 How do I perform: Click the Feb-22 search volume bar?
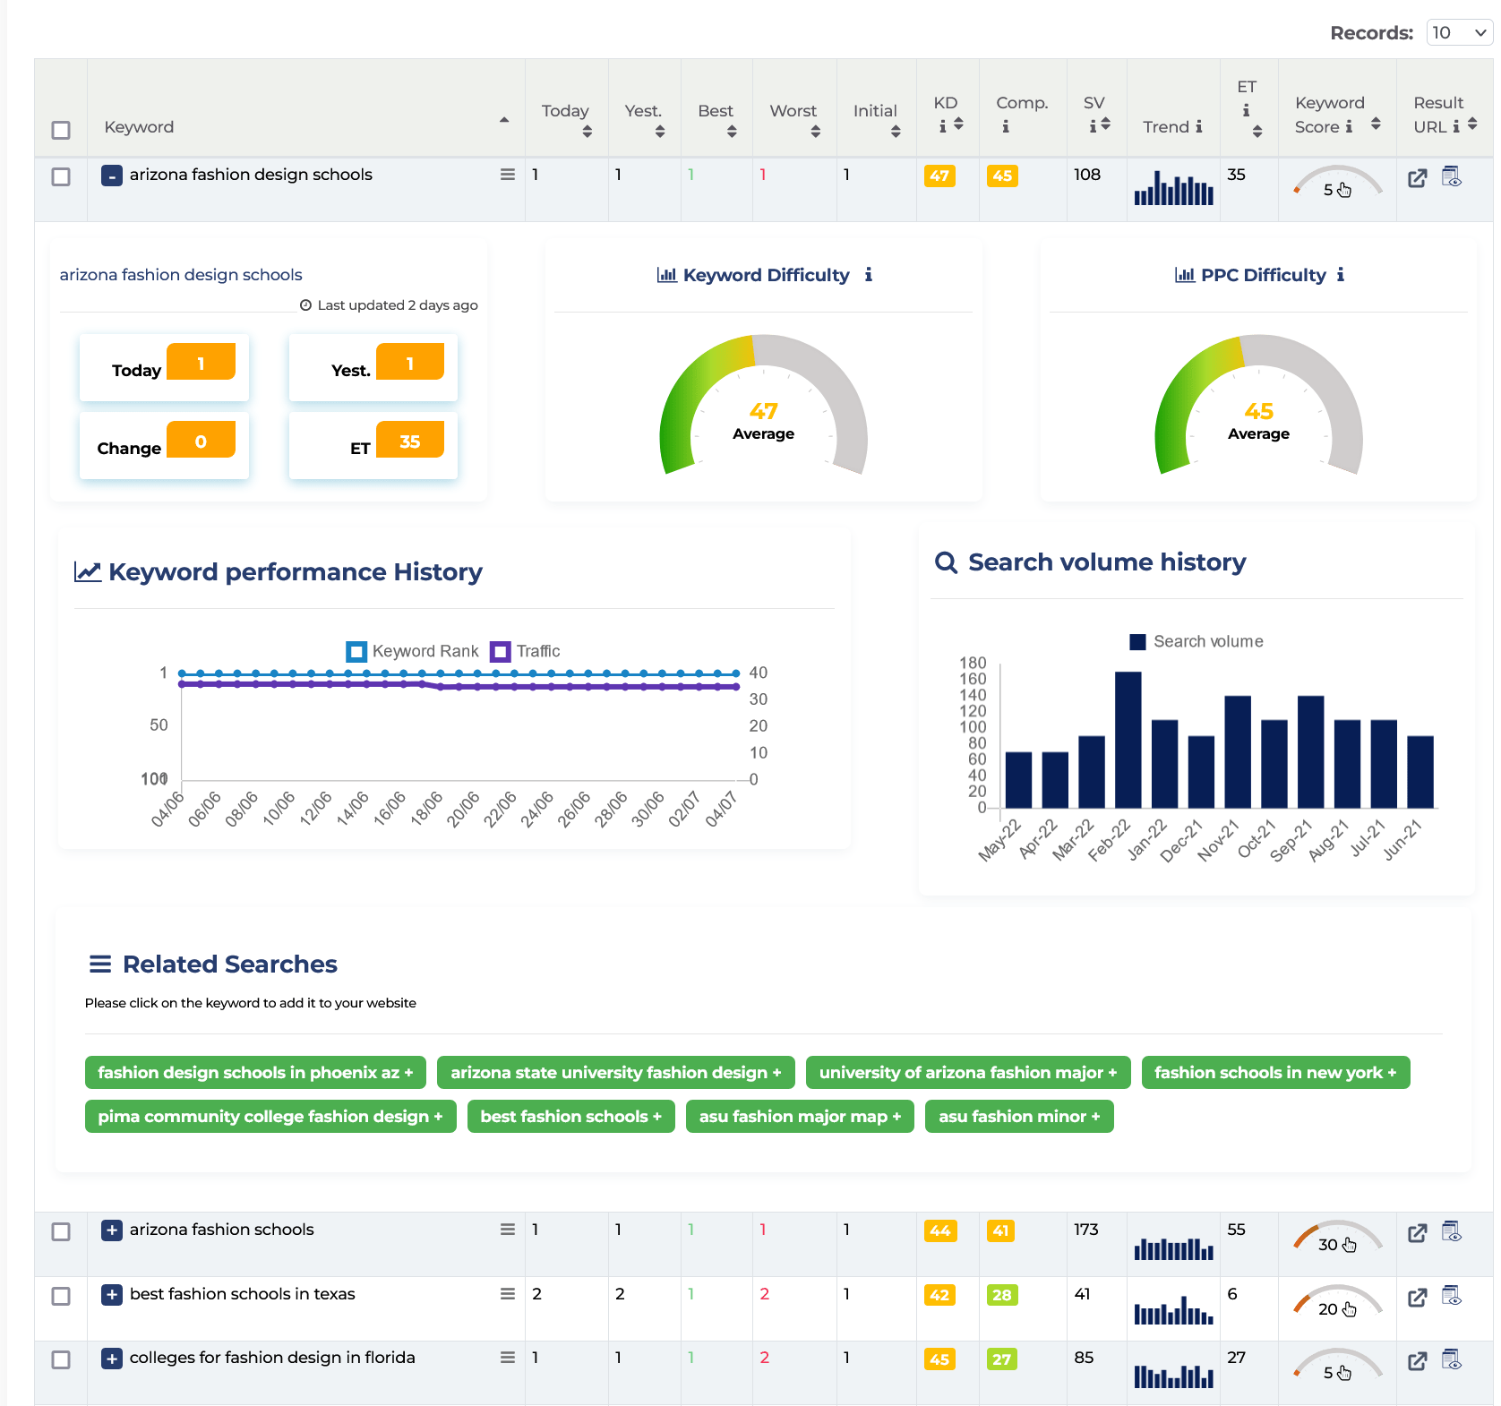tap(1128, 740)
